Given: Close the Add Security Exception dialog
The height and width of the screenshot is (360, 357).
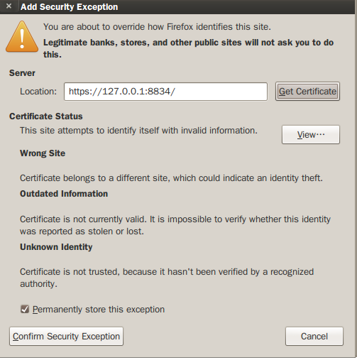Looking at the screenshot, I should (x=9, y=6).
